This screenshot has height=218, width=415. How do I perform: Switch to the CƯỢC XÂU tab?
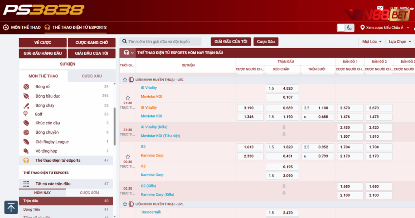coord(92,76)
